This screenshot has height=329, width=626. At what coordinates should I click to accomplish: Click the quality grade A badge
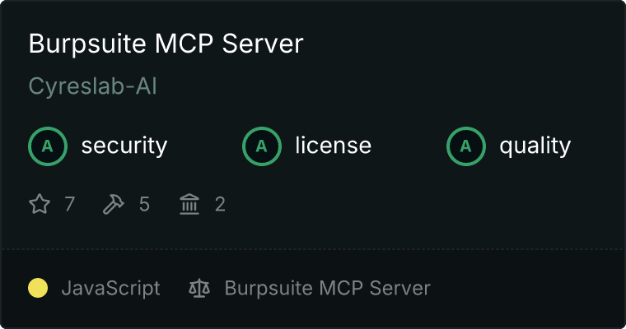coord(466,146)
